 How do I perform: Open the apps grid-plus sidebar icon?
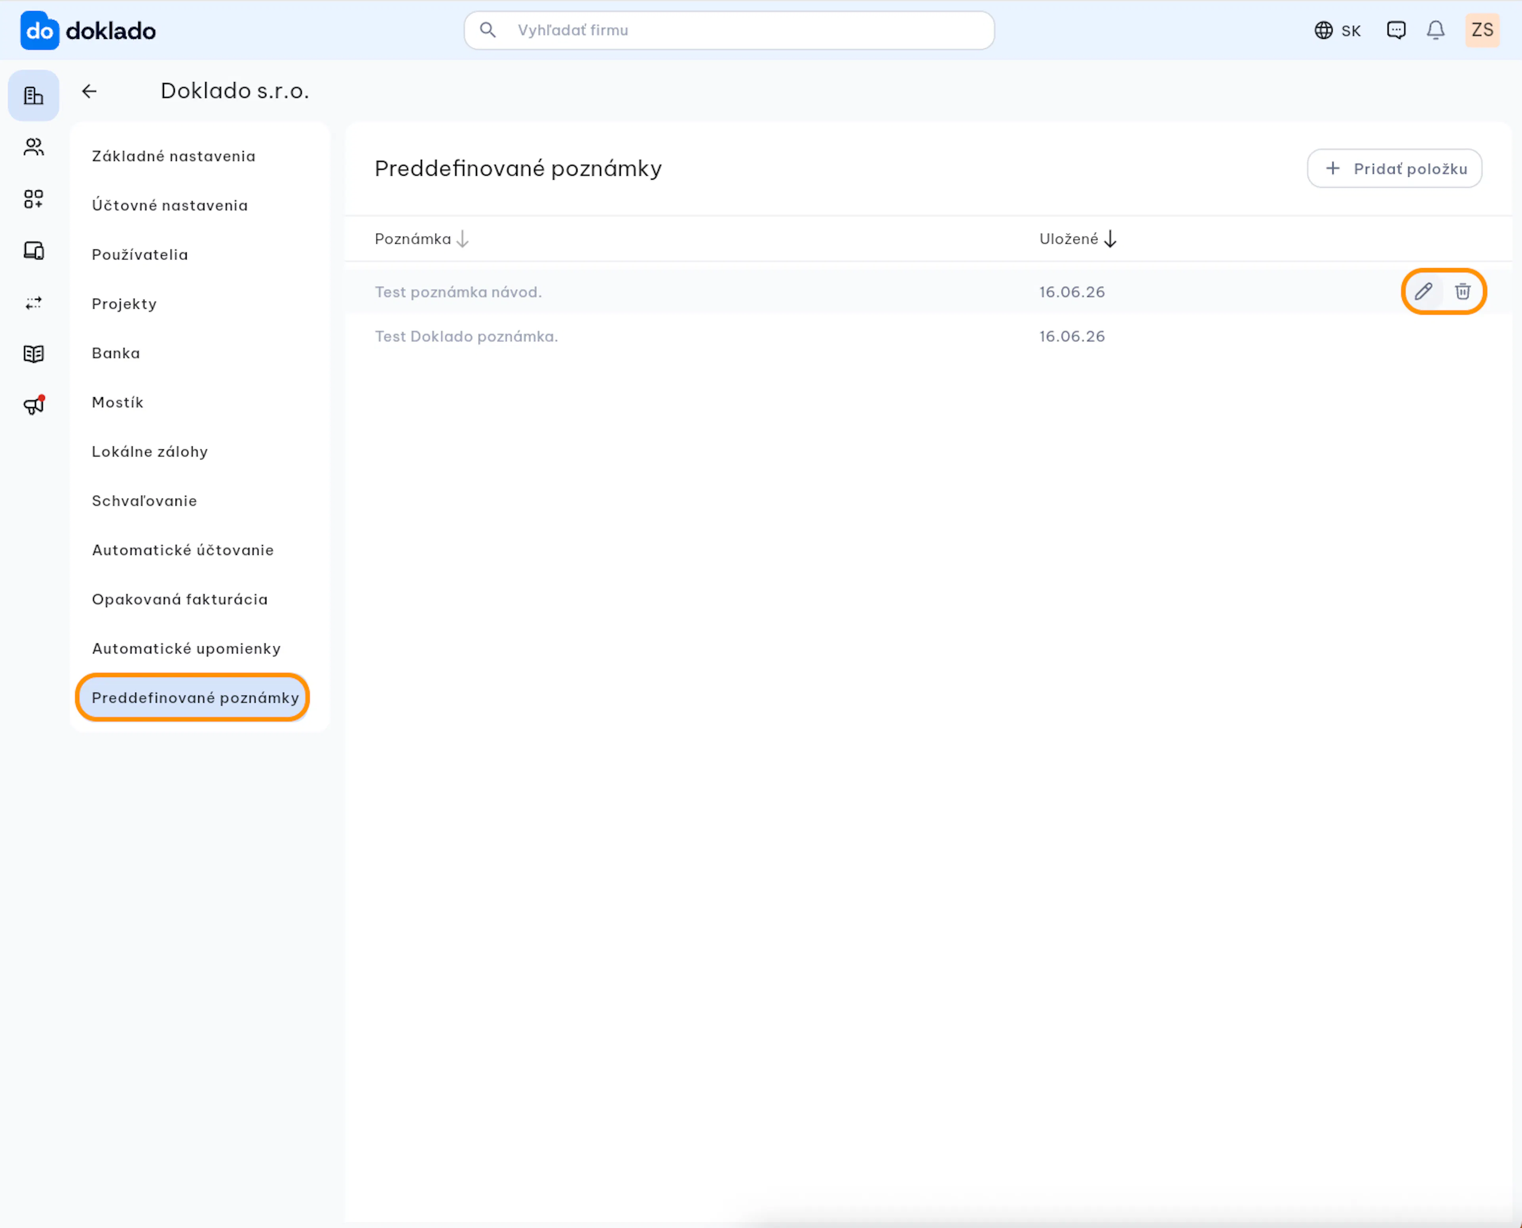[x=33, y=199]
